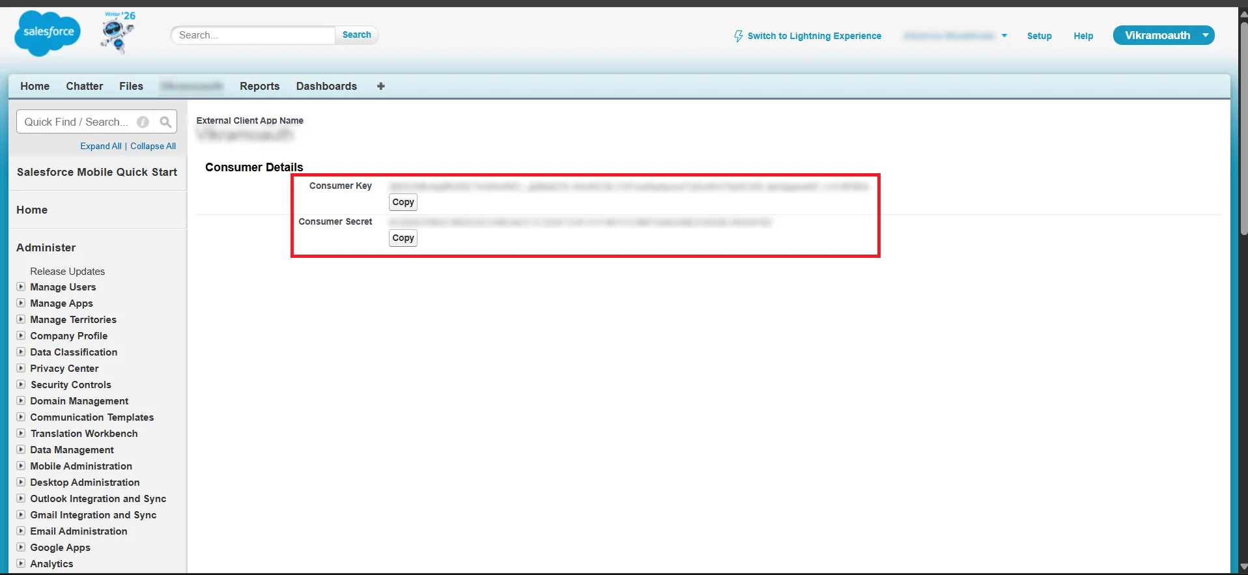Expand the Google Apps node
This screenshot has width=1248, height=575.
(21, 547)
